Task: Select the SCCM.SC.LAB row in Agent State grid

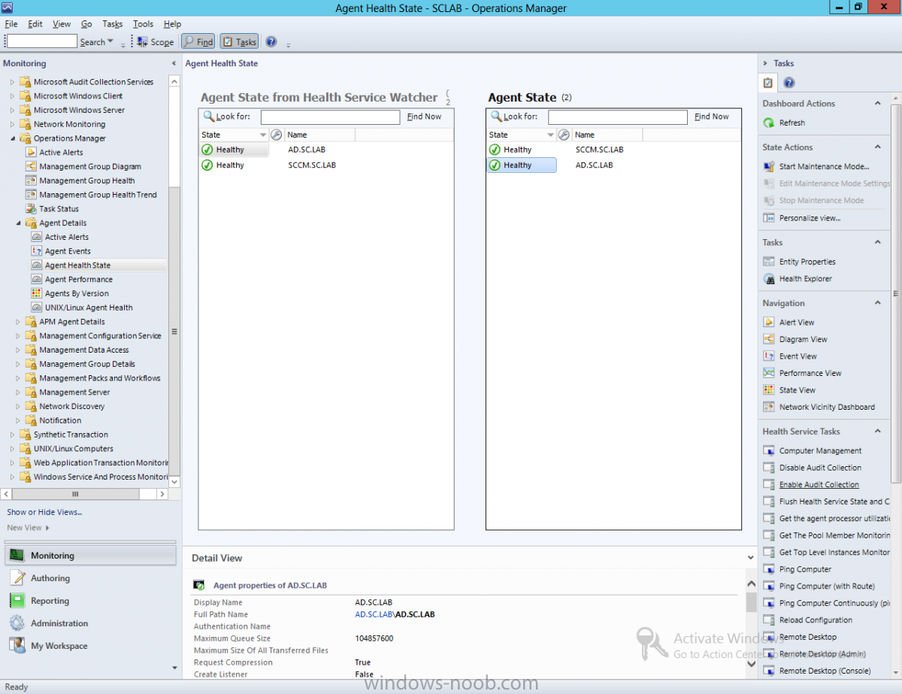Action: (x=614, y=150)
